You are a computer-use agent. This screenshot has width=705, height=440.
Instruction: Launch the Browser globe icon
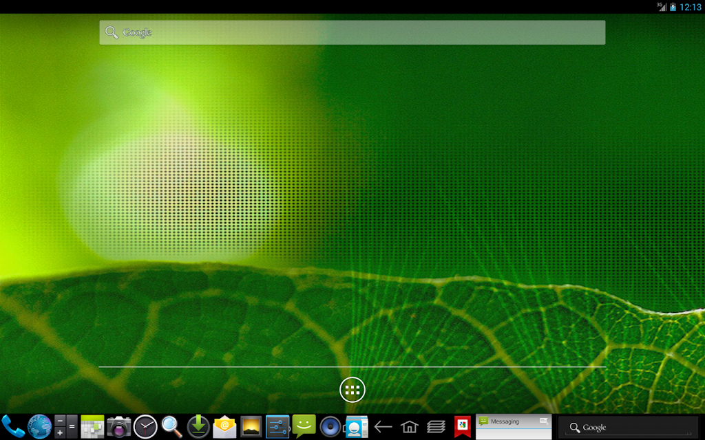pyautogui.click(x=39, y=426)
